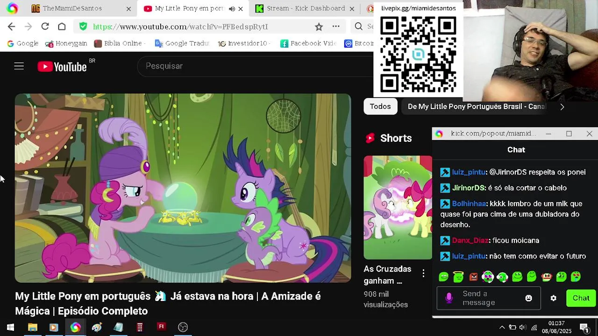Open Kick chat settings gear
598x336 pixels.
553,298
